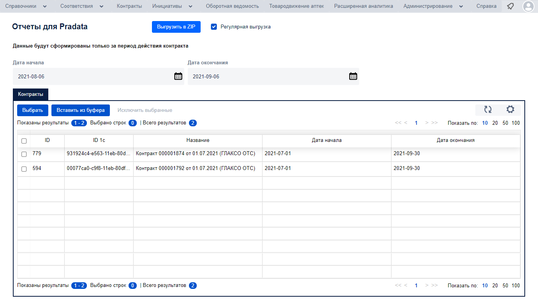This screenshot has width=538, height=308.
Task: Expand the Соответствия dropdown menu
Action: [82, 6]
